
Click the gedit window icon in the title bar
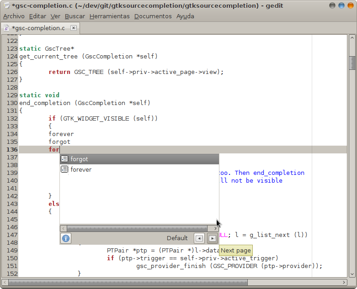tap(7, 5)
